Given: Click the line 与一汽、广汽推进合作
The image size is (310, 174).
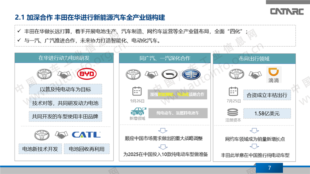Looking at the screenshot, I should [x=92, y=41].
